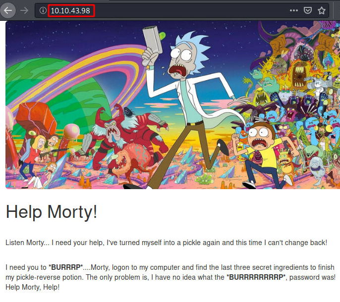
Task: Open site information icon in address bar
Action: click(43, 10)
